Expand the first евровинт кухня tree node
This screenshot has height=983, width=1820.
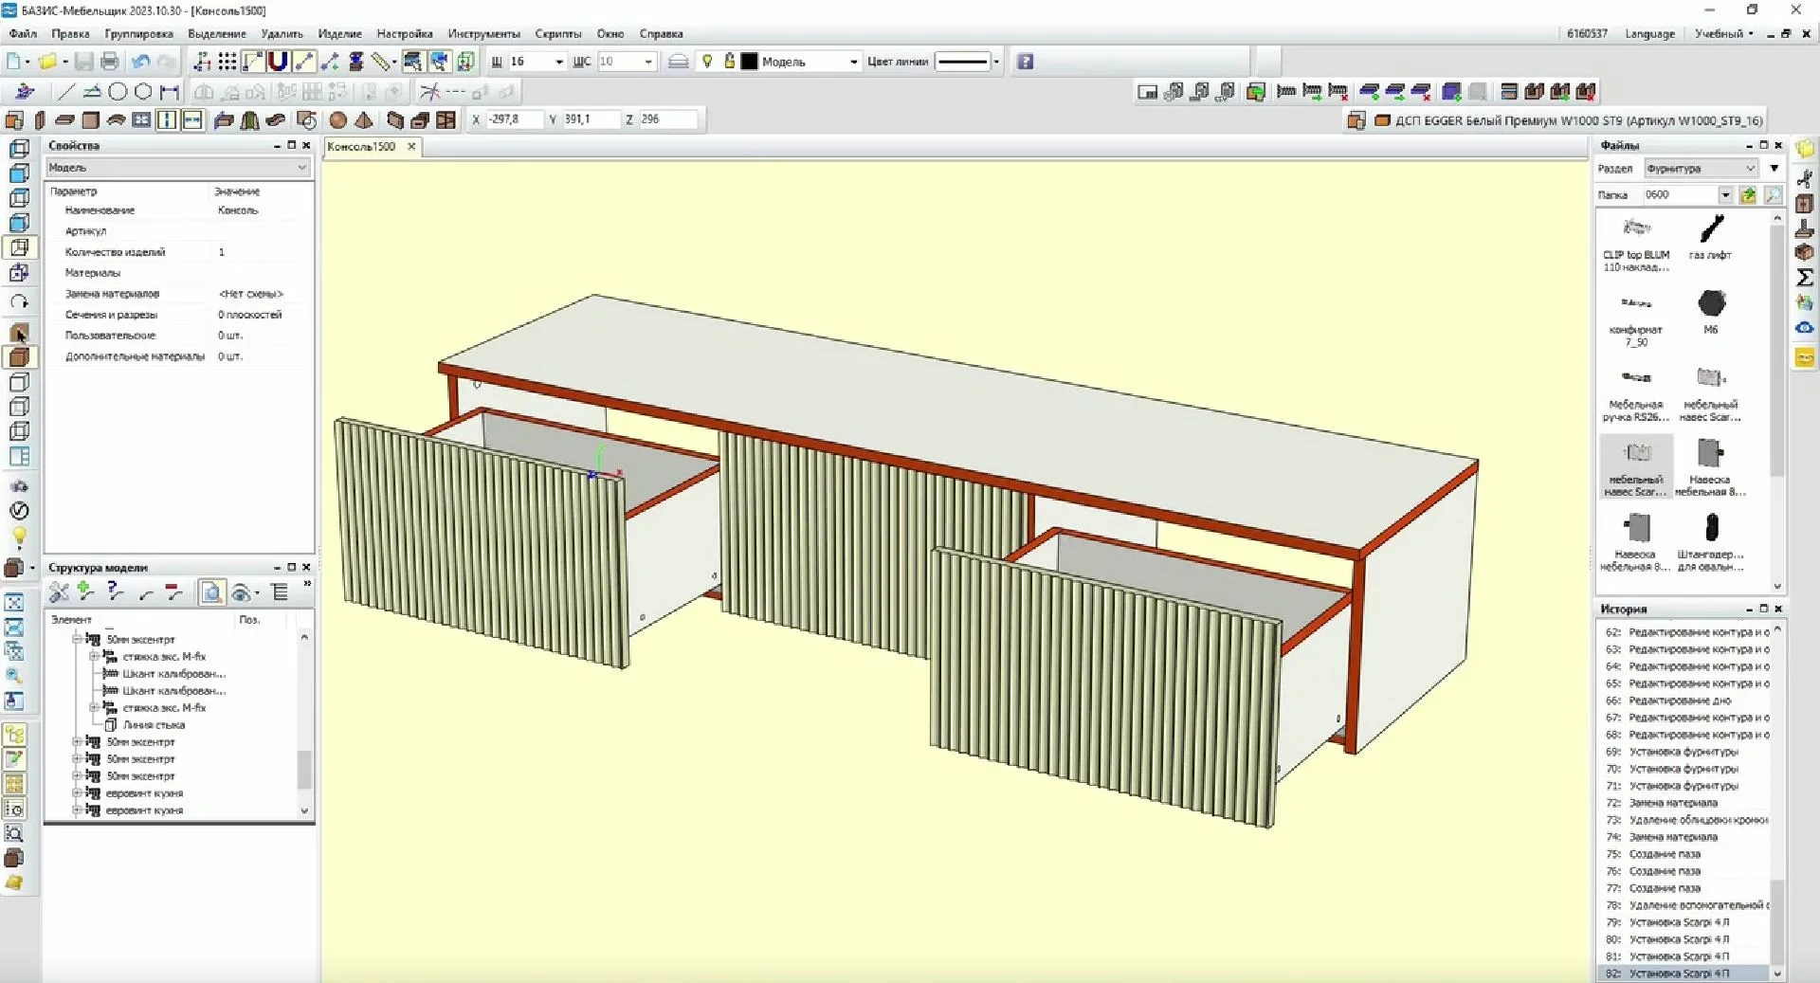[78, 793]
